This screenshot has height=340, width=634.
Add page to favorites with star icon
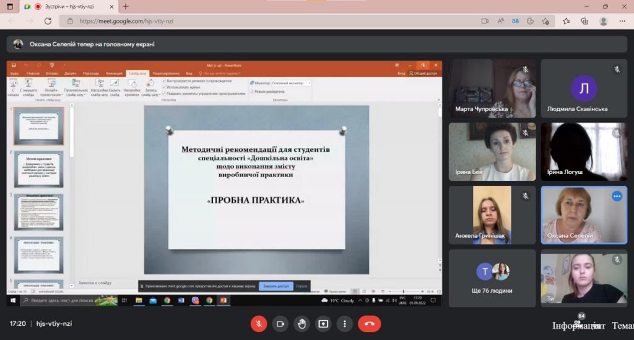click(545, 20)
